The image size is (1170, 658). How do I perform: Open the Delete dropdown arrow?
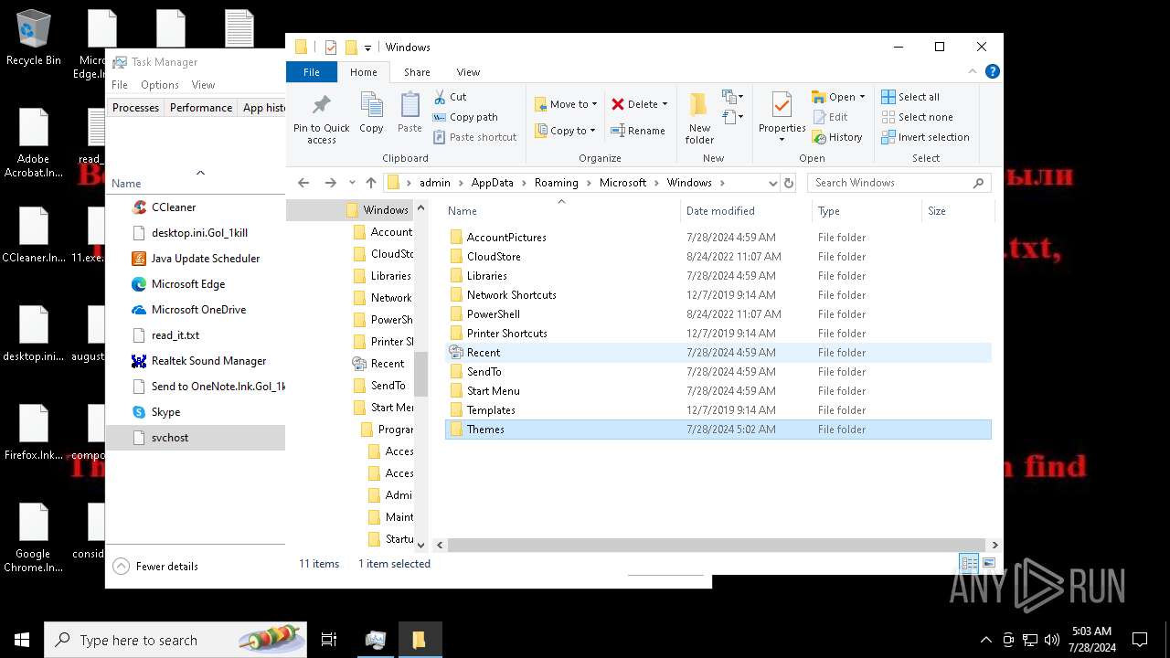pyautogui.click(x=665, y=104)
